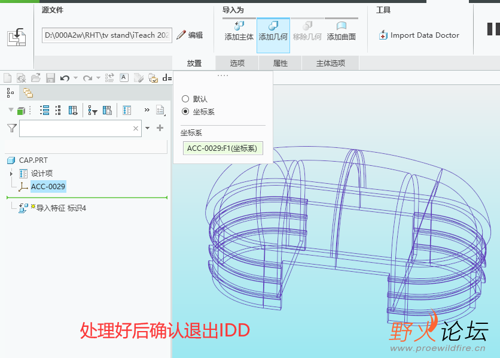The height and width of the screenshot is (358, 500).
Task: Click the d= relations icon
Action: (x=167, y=78)
